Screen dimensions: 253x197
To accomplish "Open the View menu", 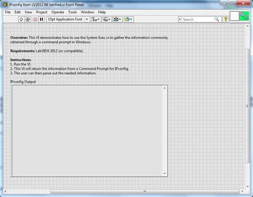I will tap(28, 12).
